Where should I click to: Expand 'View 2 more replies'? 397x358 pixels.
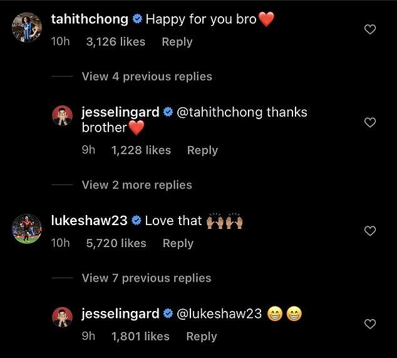pyautogui.click(x=137, y=185)
